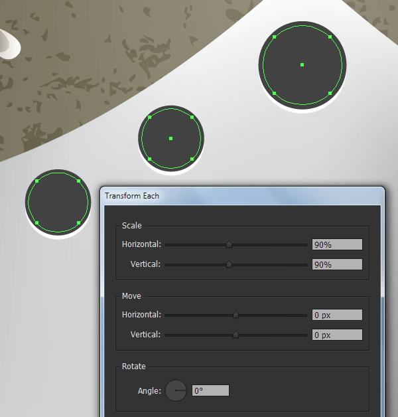The height and width of the screenshot is (417, 398).
Task: Adjust the Move Vertical slider handle
Action: (235, 335)
